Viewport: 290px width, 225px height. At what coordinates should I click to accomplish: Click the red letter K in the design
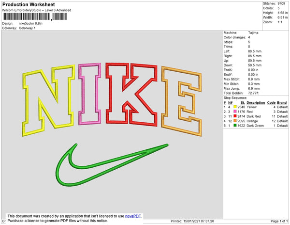[131, 94]
